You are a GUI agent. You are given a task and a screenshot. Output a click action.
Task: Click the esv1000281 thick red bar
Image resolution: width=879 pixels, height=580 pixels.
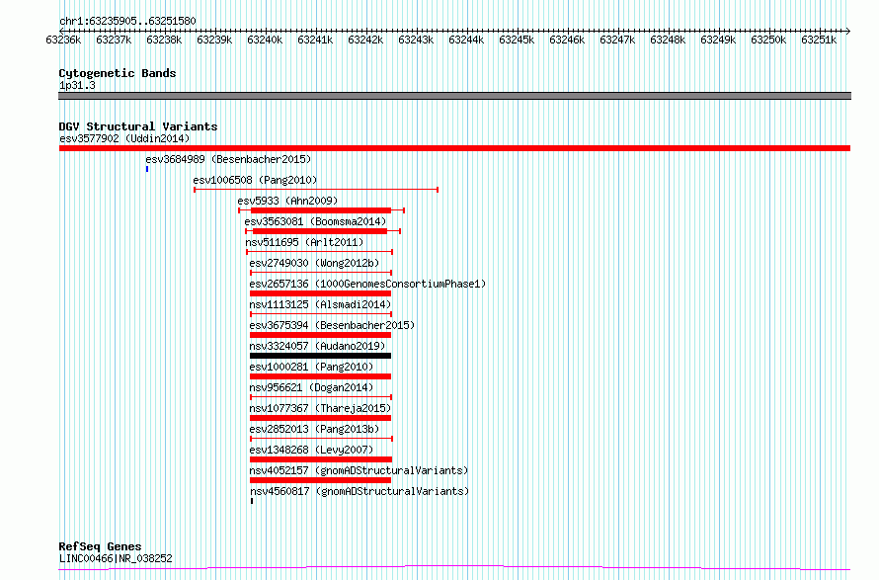click(321, 376)
